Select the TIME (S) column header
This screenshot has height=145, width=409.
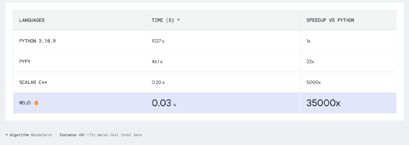pos(165,20)
